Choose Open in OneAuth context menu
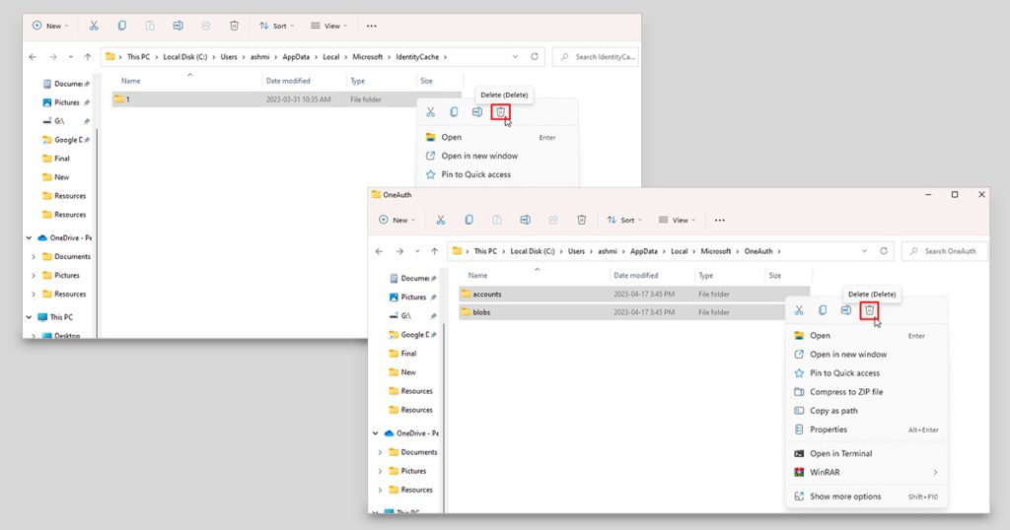 tap(866, 335)
